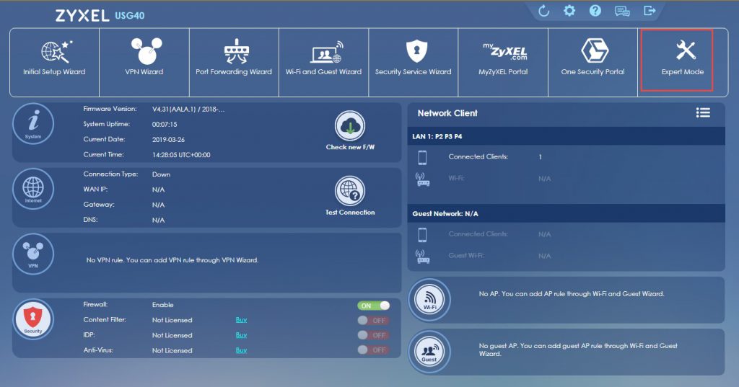Launch the VPN Wizard

[x=144, y=62]
